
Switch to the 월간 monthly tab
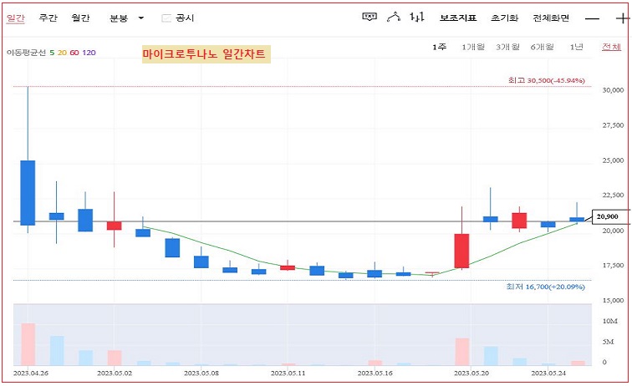click(x=80, y=18)
